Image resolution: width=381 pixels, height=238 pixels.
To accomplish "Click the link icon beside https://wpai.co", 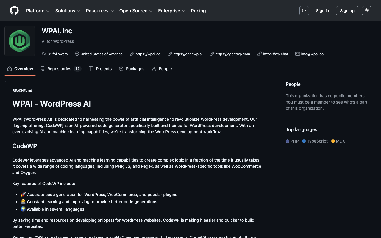I will (132, 54).
